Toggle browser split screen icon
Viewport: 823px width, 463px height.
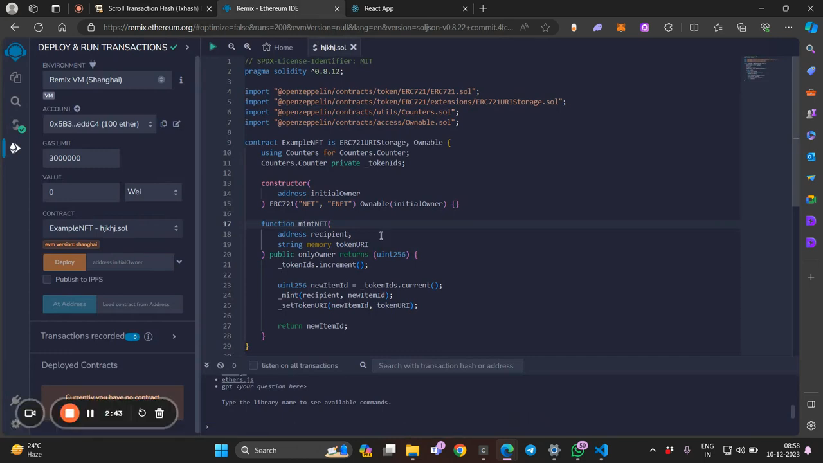pos(694,28)
